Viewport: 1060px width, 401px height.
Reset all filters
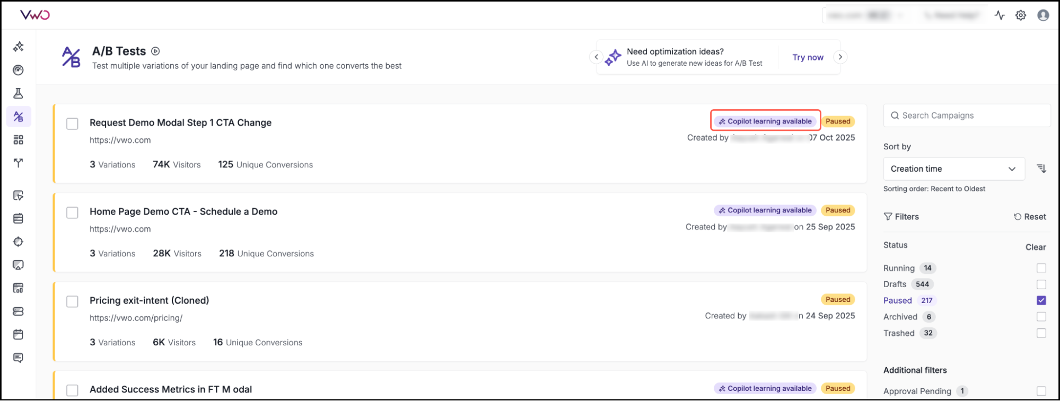click(1030, 217)
